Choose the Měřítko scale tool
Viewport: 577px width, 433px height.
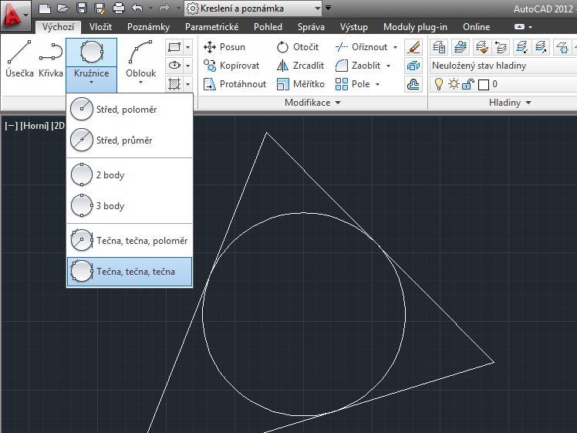pyautogui.click(x=299, y=84)
